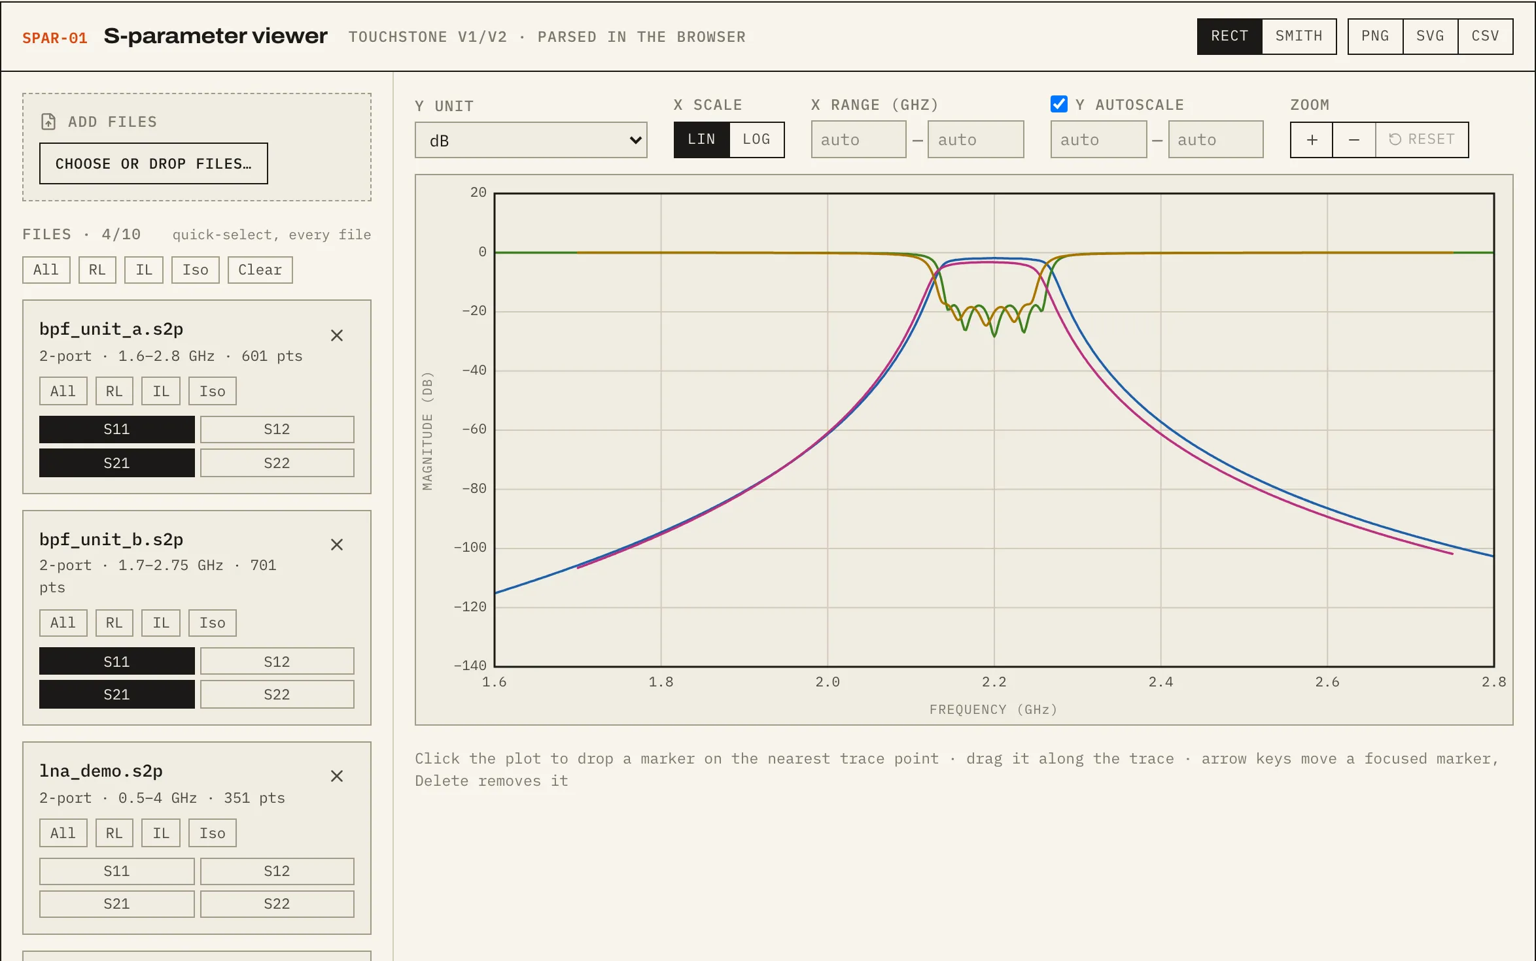This screenshot has width=1536, height=961.
Task: Clear all trace selections
Action: pos(260,270)
